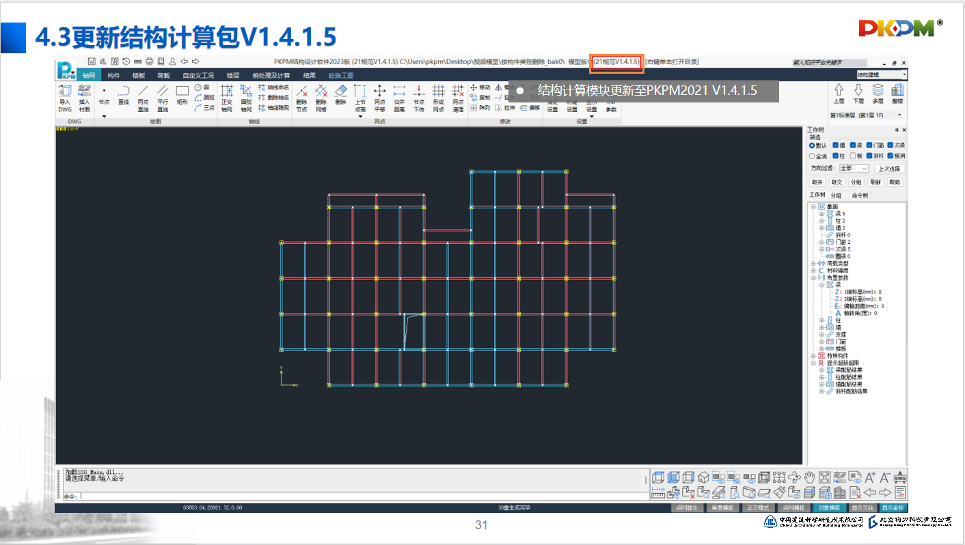This screenshot has height=545, width=965.
Task: Select the 矩形 rectangle tool
Action: (x=182, y=96)
